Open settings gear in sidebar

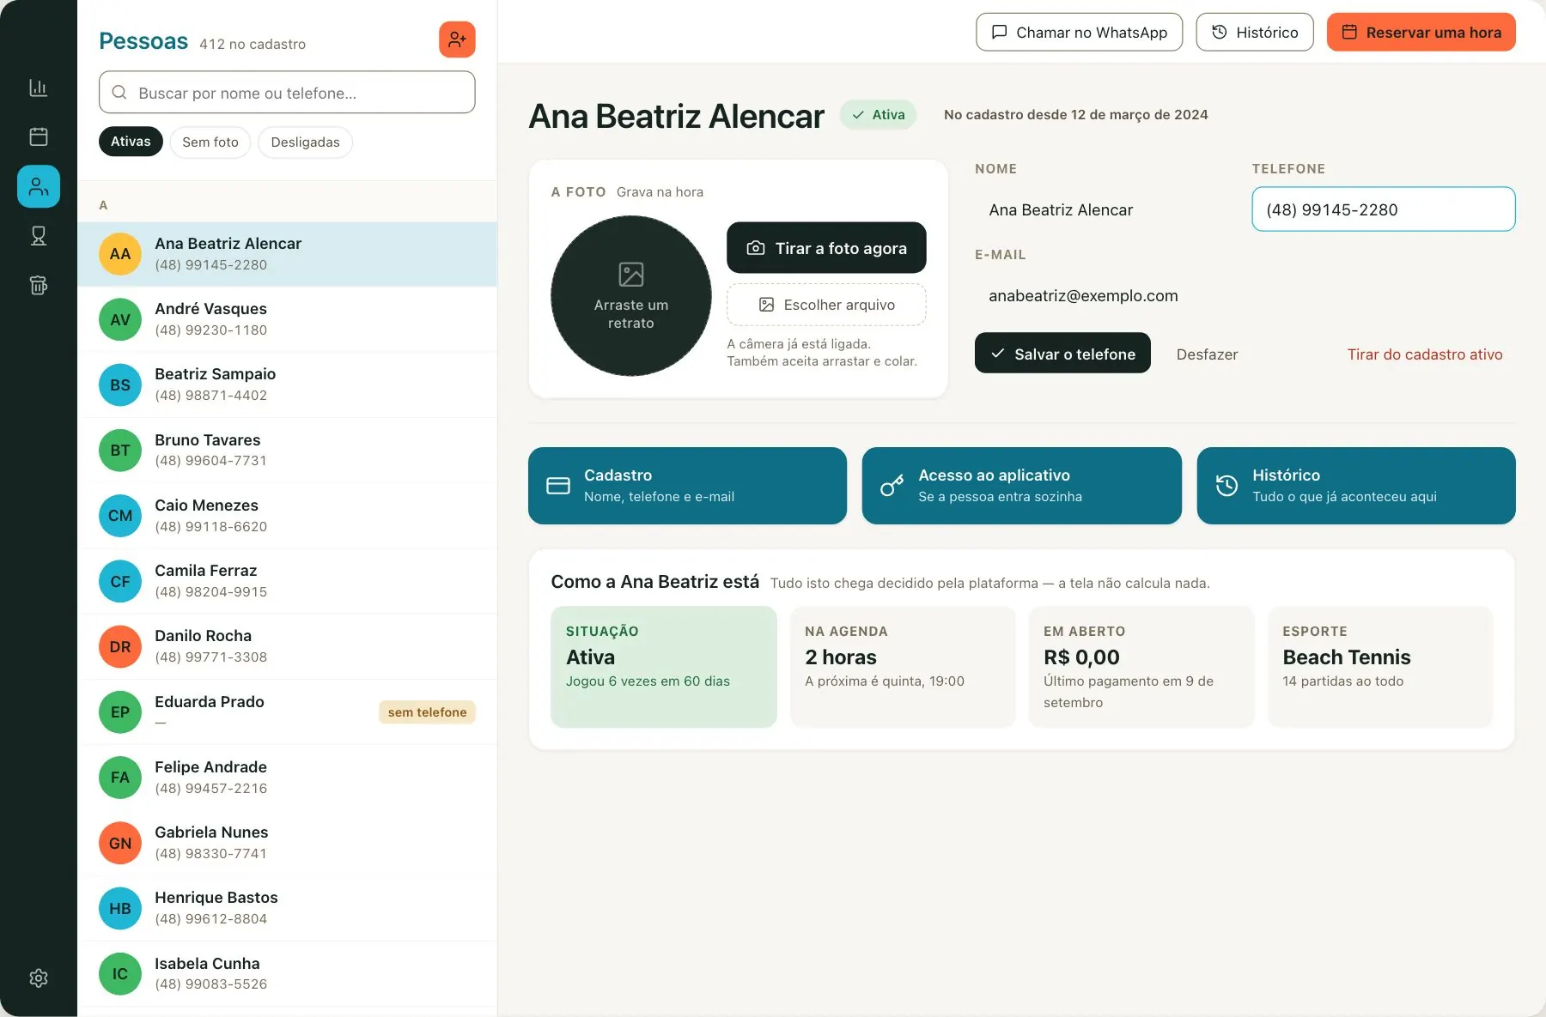[39, 978]
